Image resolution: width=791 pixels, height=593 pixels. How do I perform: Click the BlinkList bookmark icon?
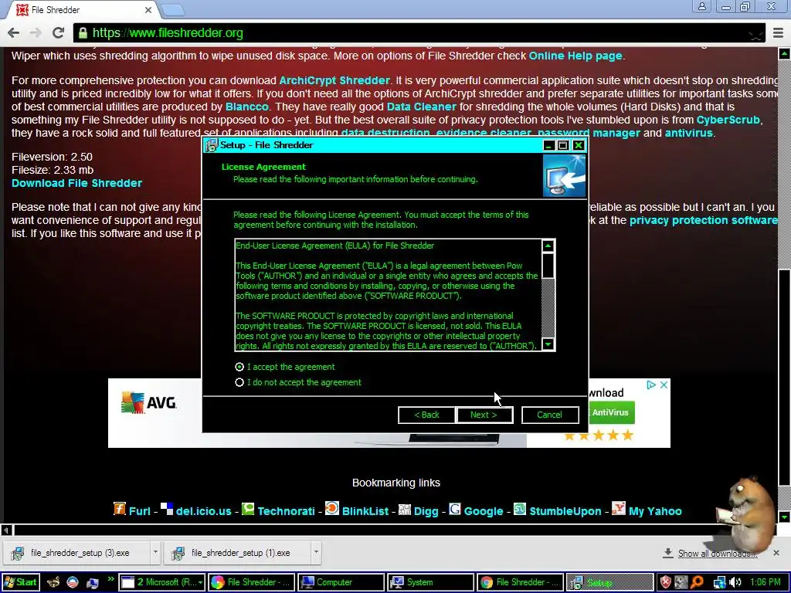point(332,508)
